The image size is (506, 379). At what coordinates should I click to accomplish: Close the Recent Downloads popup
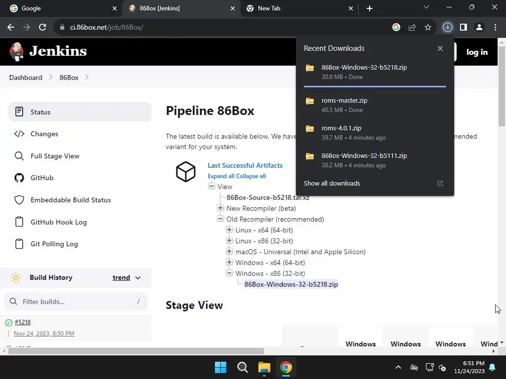point(440,48)
